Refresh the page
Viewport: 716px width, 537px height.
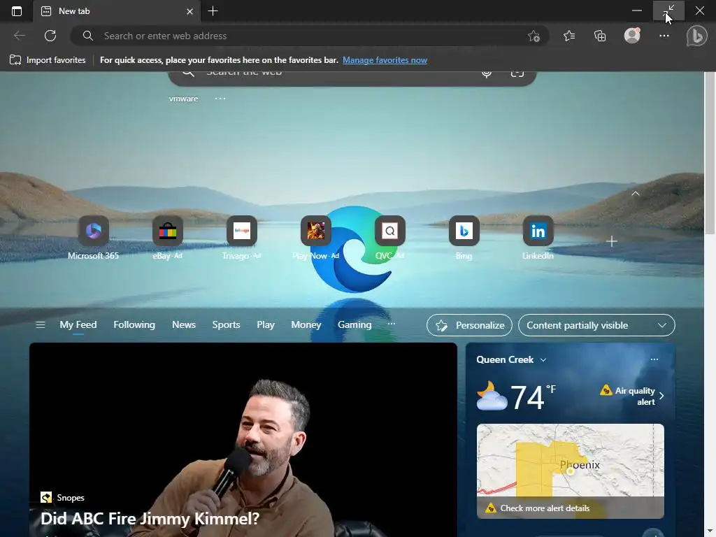[x=50, y=36]
